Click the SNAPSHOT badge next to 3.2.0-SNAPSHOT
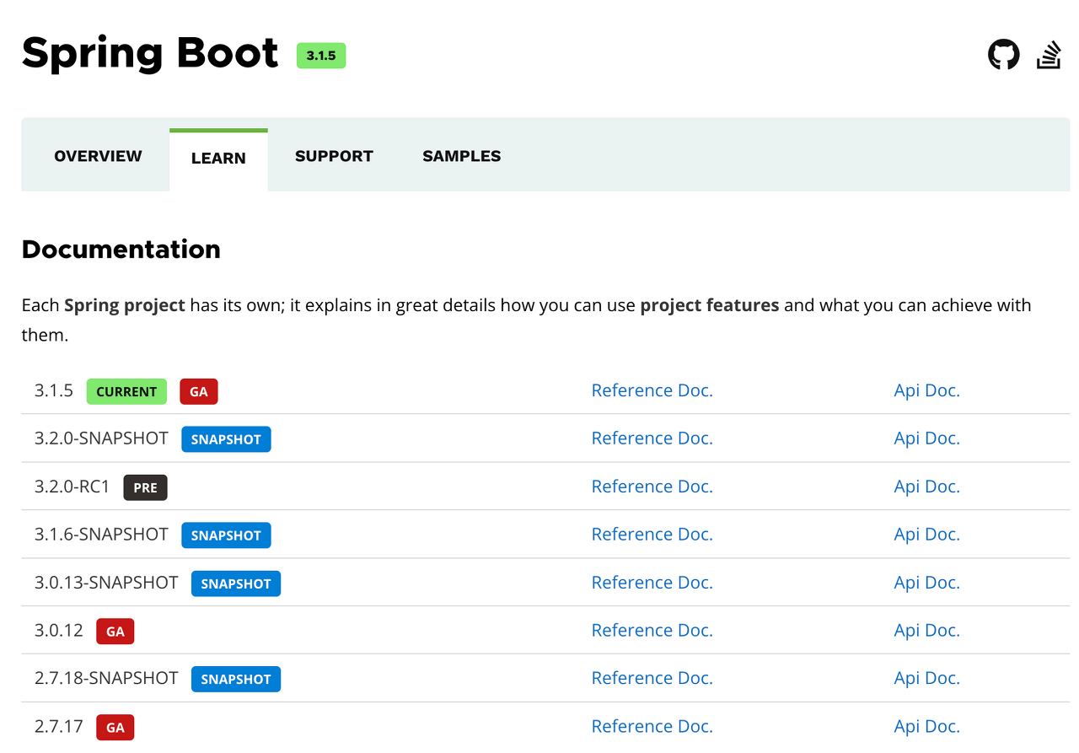 tap(226, 439)
